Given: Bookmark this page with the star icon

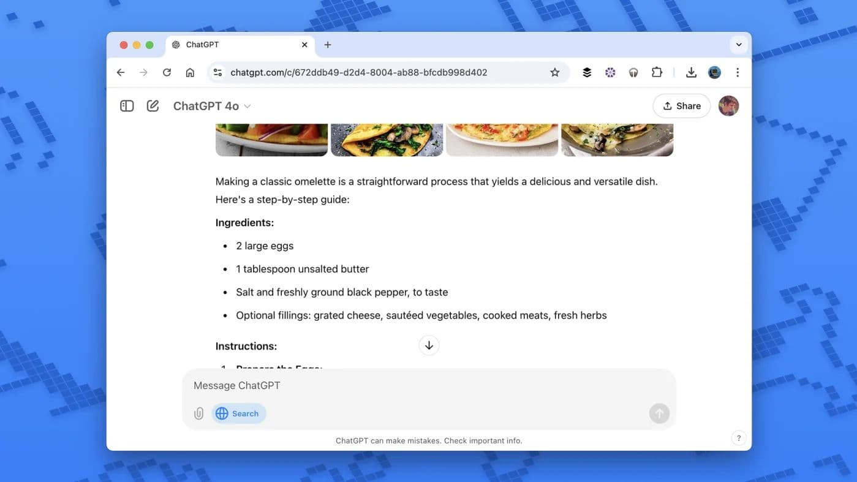Looking at the screenshot, I should 554,72.
